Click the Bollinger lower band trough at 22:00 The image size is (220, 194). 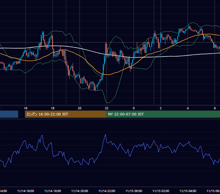pyautogui.click(x=108, y=103)
